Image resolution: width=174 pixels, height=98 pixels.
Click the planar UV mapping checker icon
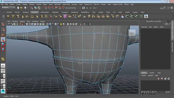(127, 16)
